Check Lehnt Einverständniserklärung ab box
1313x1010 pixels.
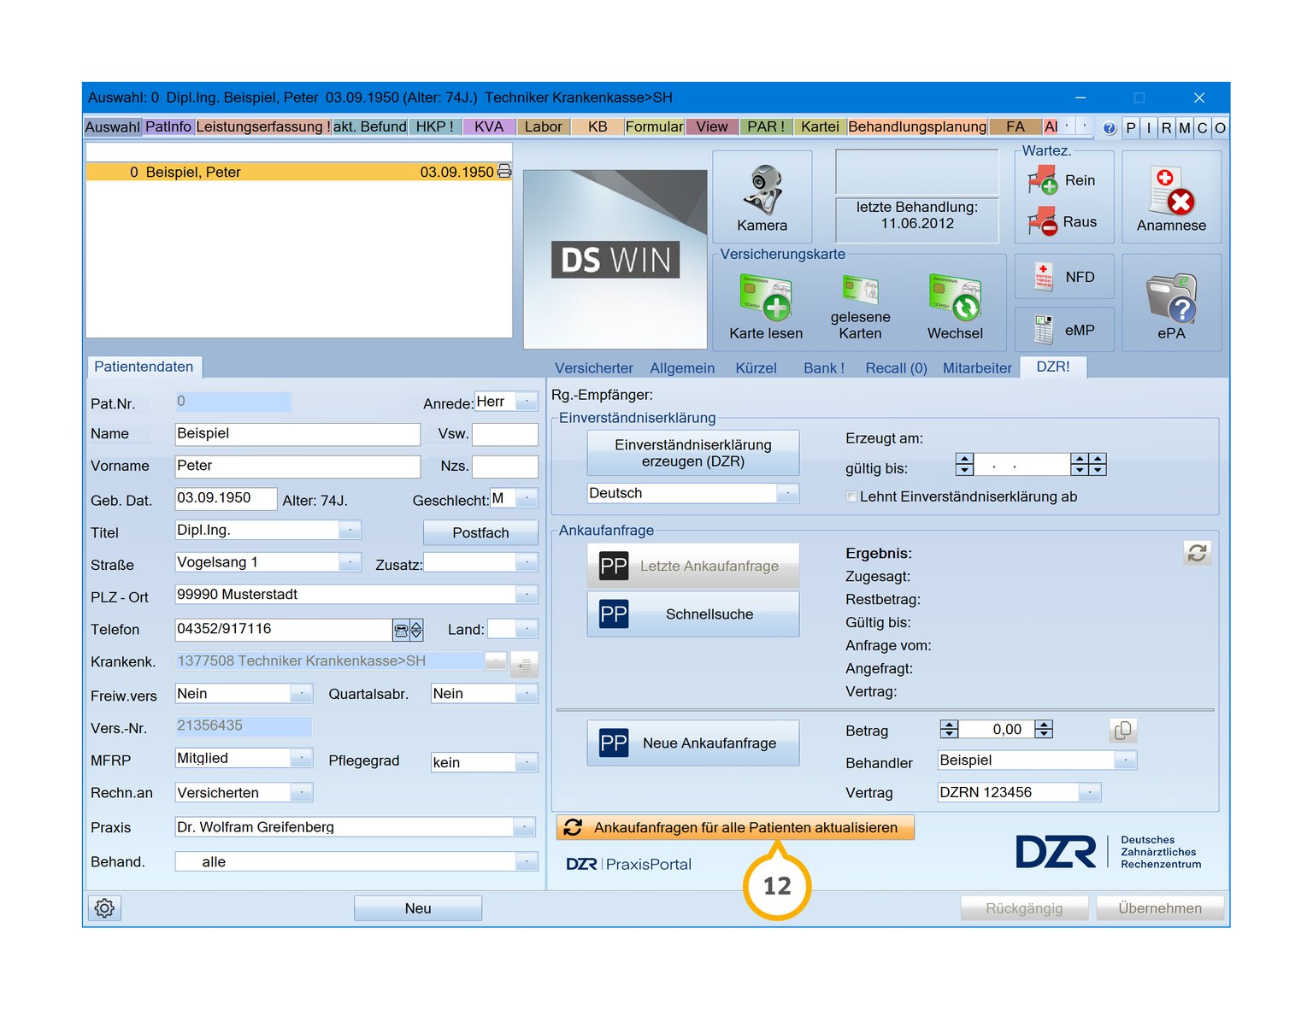point(851,496)
